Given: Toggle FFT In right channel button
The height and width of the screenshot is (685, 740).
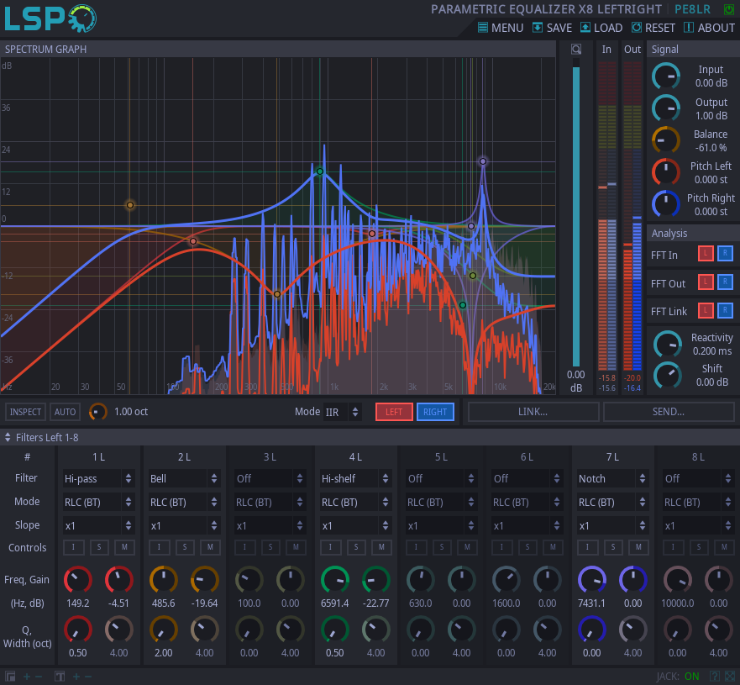Looking at the screenshot, I should coord(725,254).
